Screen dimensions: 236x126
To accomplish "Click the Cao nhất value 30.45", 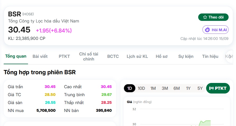I will [x=106, y=87].
